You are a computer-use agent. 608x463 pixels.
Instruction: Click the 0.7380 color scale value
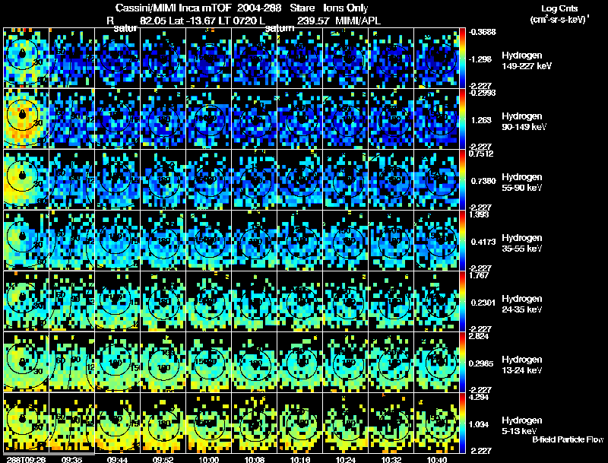(x=483, y=181)
